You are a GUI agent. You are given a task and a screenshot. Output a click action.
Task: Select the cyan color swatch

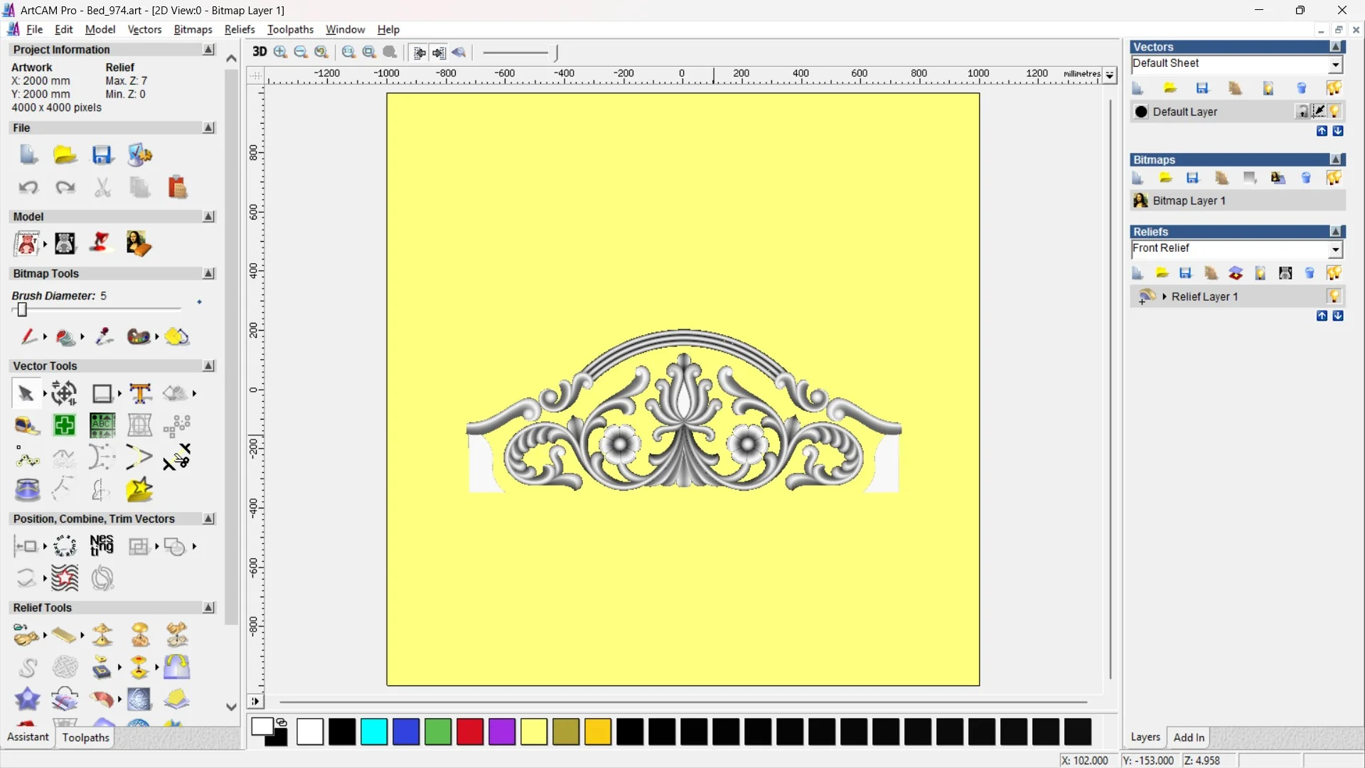pos(374,732)
